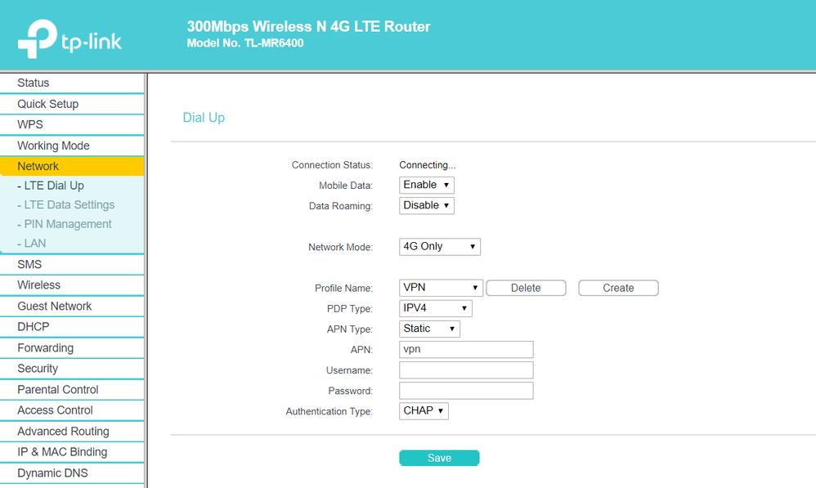Viewport: 816px width, 488px height.
Task: Save the dial up settings
Action: tap(439, 458)
